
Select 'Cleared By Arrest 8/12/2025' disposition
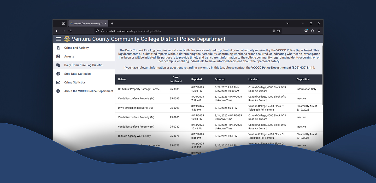click(307, 136)
